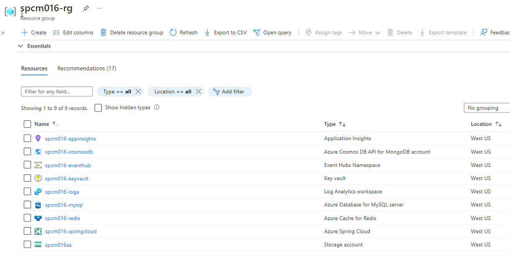The image size is (510, 261).
Task: Open Edit columns
Action: coord(73,33)
